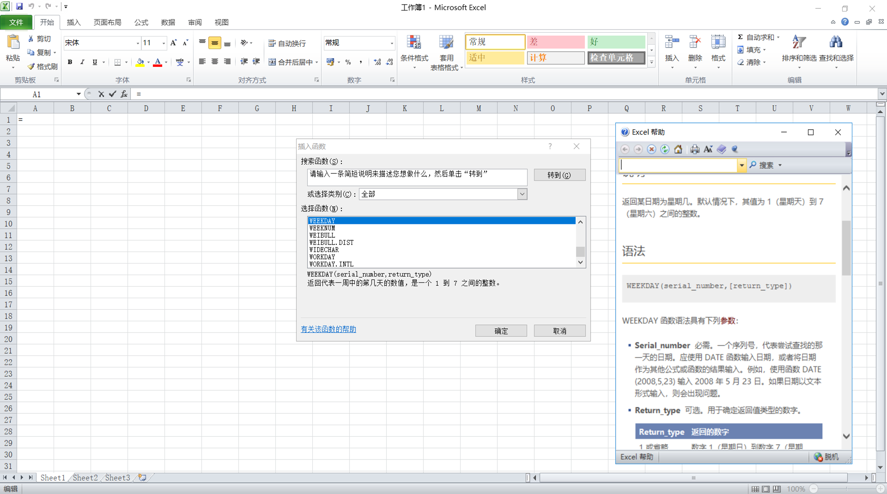
Task: Toggle bold formatting
Action: point(70,62)
